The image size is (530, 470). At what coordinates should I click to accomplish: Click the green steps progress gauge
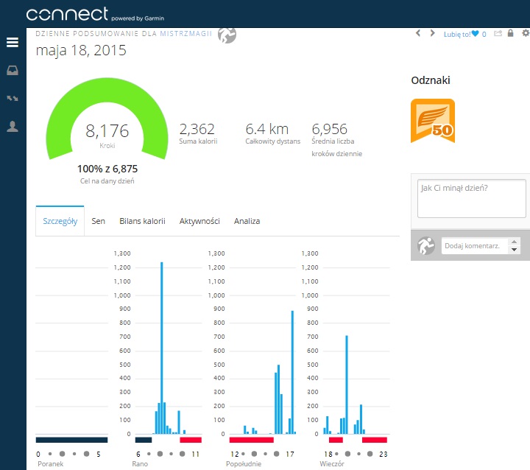[x=107, y=103]
